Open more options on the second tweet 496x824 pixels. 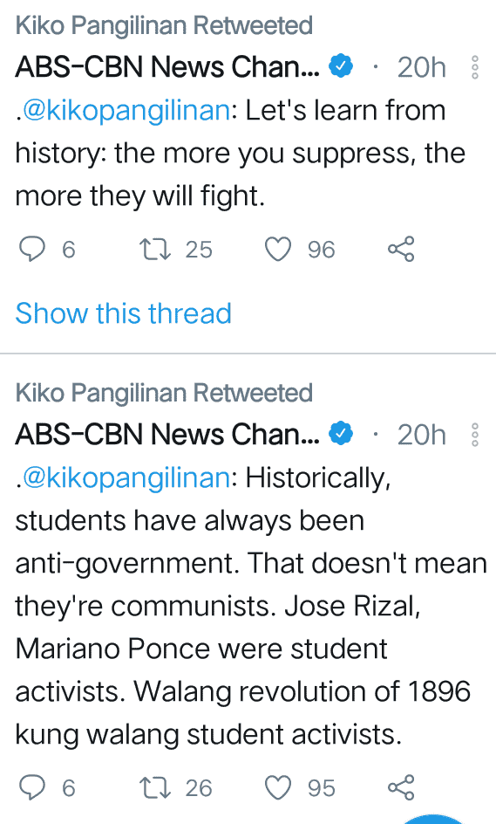point(475,435)
